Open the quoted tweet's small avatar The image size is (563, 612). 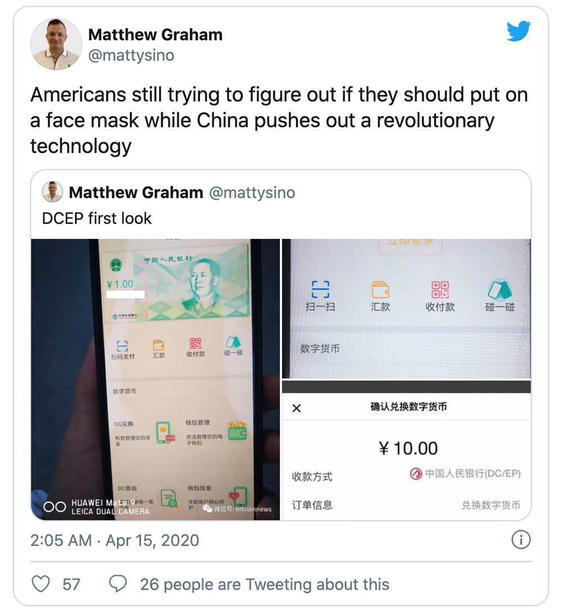coord(52,192)
